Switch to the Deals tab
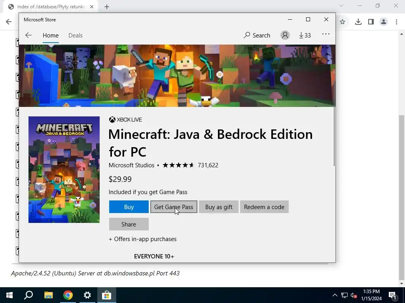Viewport: 405px width, 303px height. tap(76, 35)
